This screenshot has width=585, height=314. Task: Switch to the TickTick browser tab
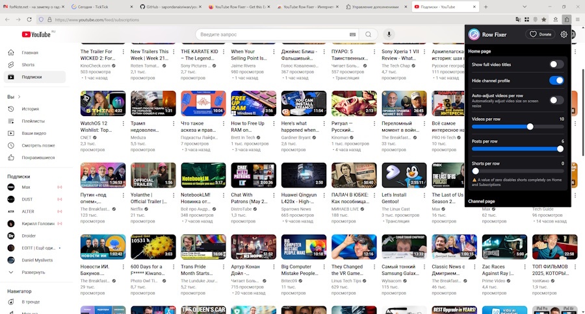coord(101,6)
